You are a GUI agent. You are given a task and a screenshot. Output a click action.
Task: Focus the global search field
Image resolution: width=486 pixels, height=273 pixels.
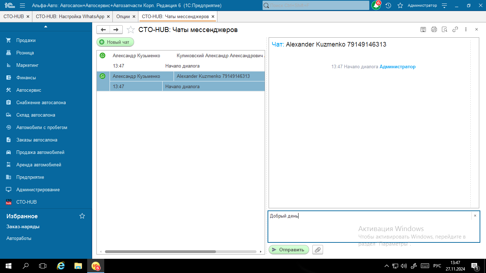[316, 5]
